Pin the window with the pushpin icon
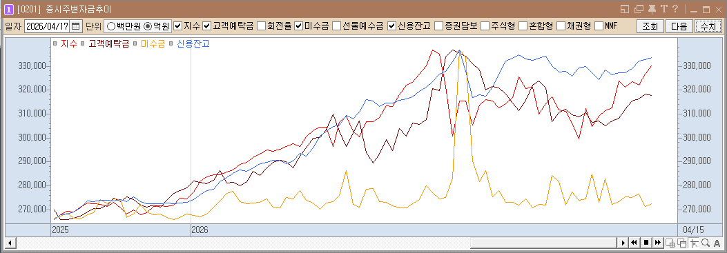 coord(652,9)
